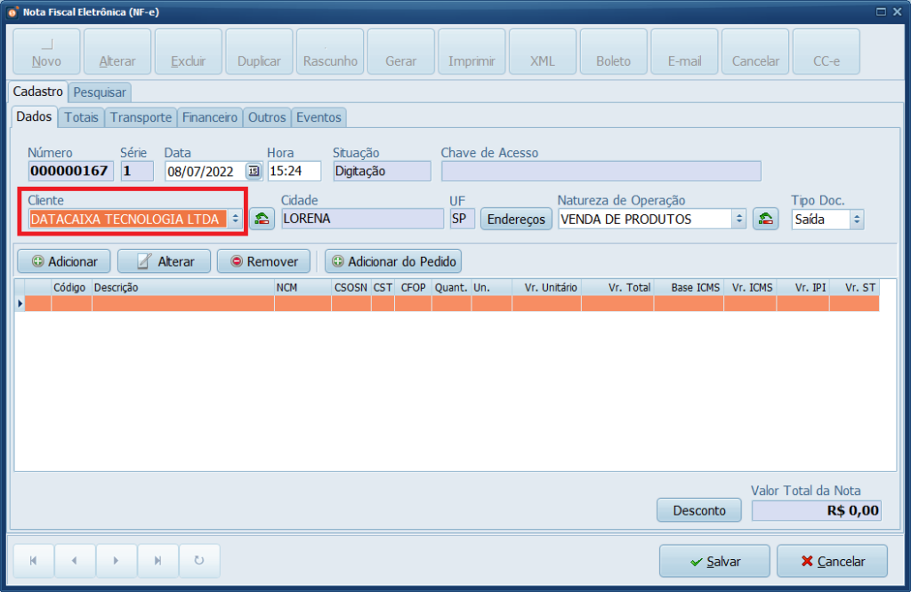This screenshot has height=592, width=911.
Task: Click the Adicionar do Pedido button
Action: (x=393, y=261)
